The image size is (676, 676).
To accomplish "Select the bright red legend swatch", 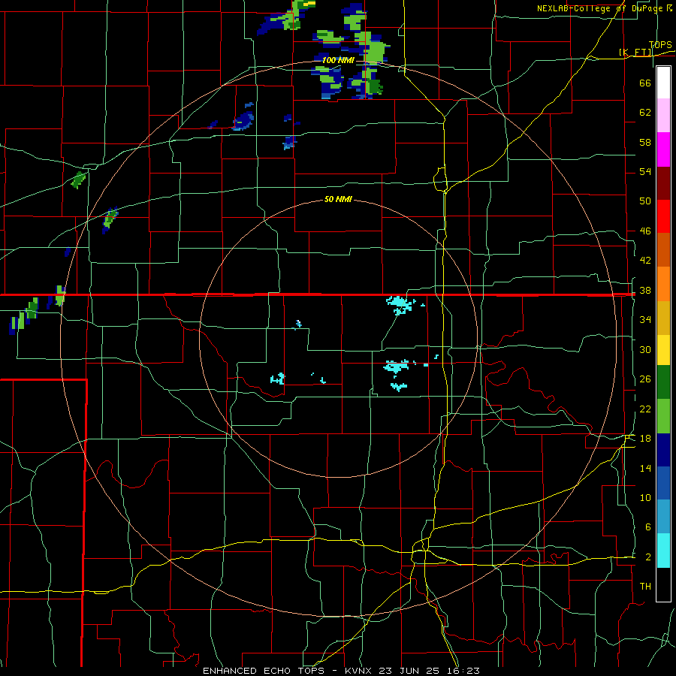I will [663, 216].
